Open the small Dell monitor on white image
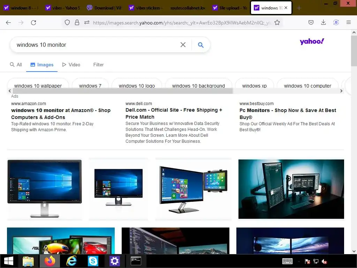This screenshot has height=268, width=357. coord(119,189)
